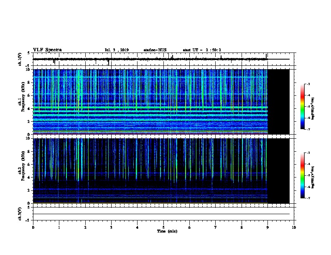
Task: Click the "start UT = 2:50:2" header text
Action: pos(202,50)
